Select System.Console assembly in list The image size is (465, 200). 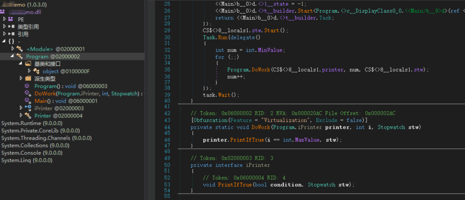(x=28, y=152)
